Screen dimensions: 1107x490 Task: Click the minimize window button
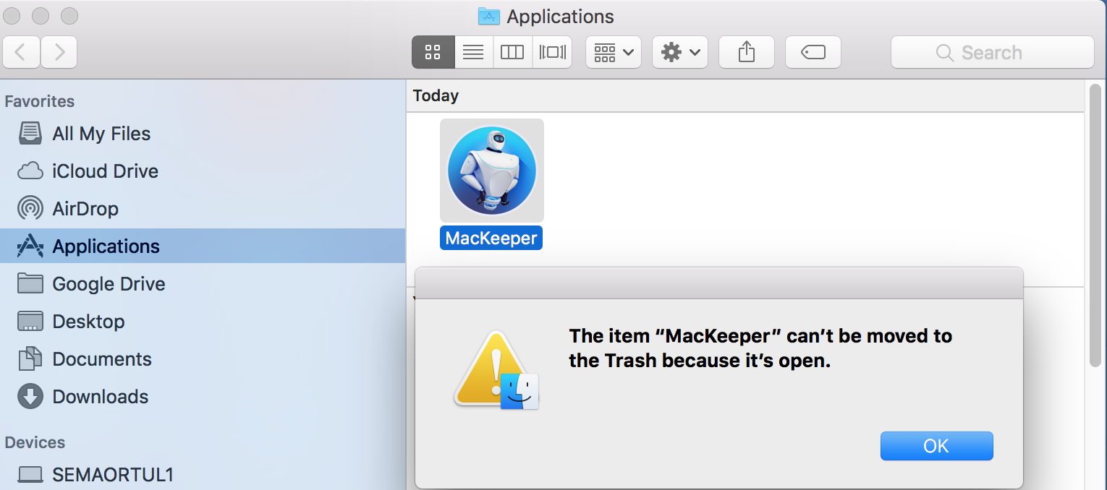click(41, 15)
